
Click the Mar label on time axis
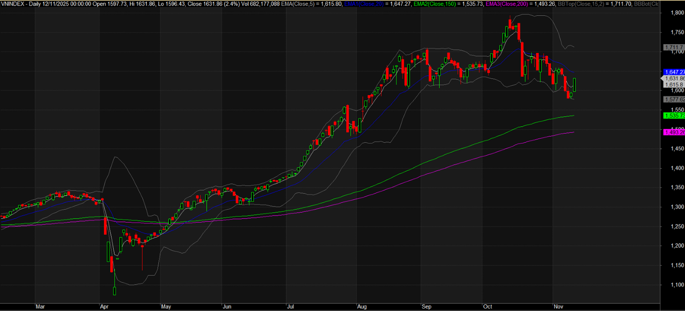click(41, 306)
